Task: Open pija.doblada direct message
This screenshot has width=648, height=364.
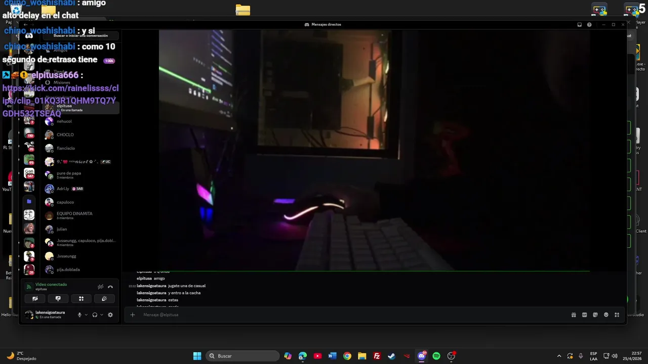Action: coord(81,269)
